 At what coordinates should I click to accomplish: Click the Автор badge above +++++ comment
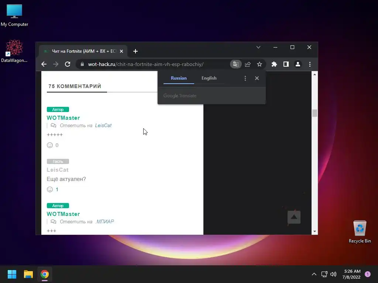[x=58, y=109]
